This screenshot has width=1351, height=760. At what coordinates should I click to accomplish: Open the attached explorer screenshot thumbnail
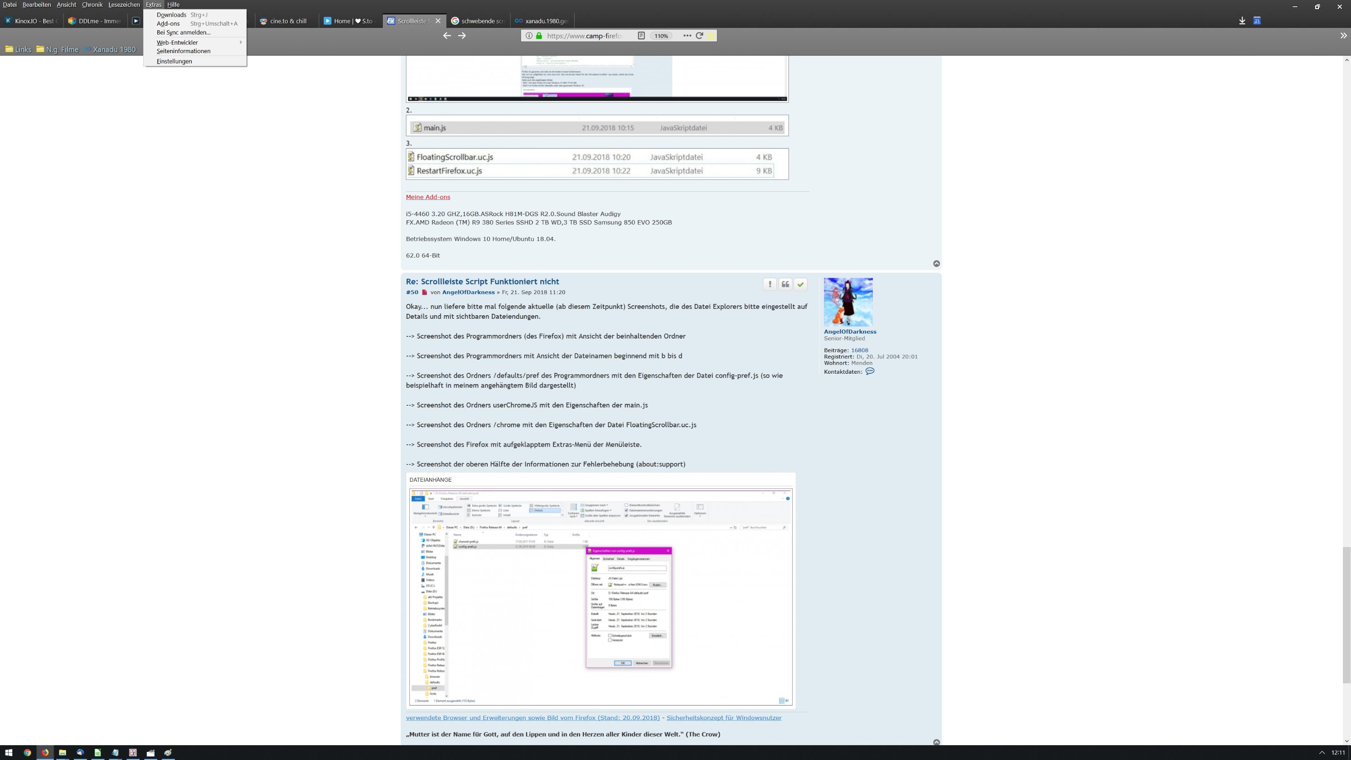(600, 597)
